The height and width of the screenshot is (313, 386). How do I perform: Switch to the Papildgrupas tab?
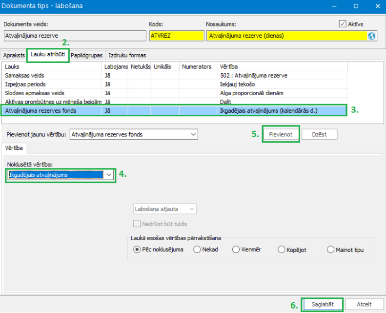click(x=87, y=55)
